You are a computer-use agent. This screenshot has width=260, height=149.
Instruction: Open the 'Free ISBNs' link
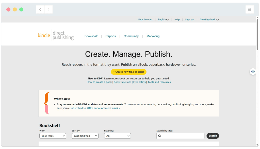(x=139, y=82)
